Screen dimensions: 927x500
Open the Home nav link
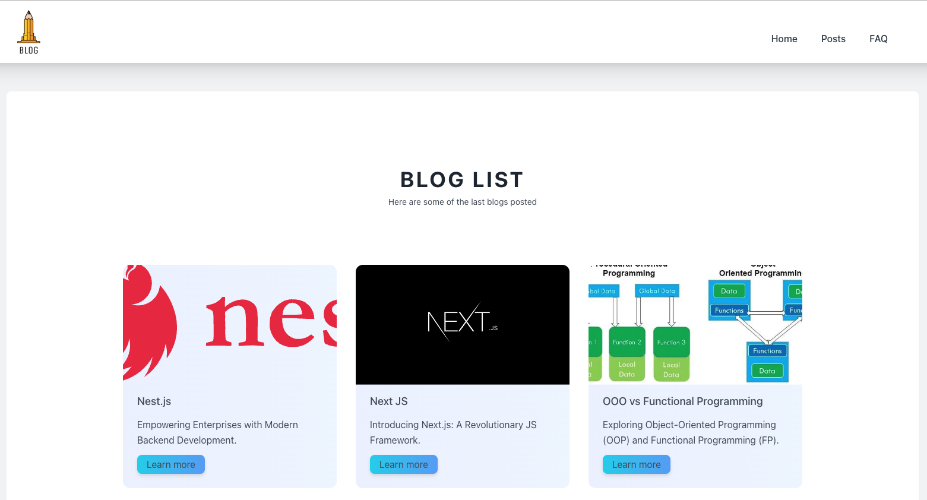point(784,39)
